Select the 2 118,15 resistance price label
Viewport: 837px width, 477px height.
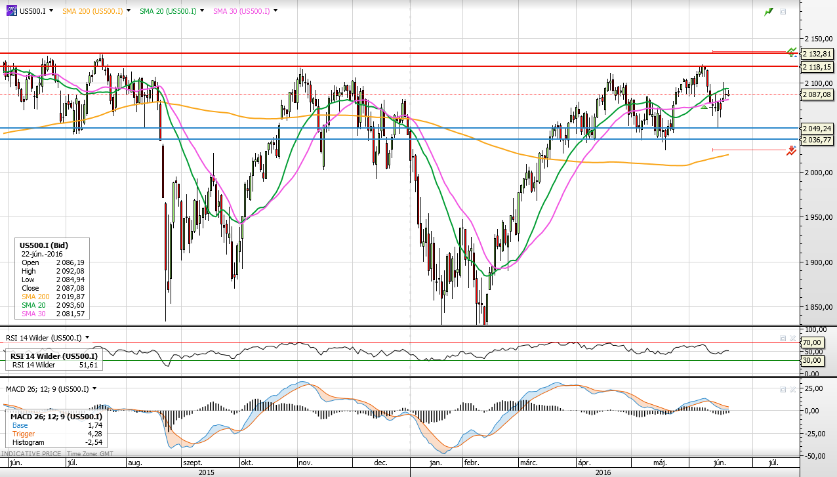point(819,67)
